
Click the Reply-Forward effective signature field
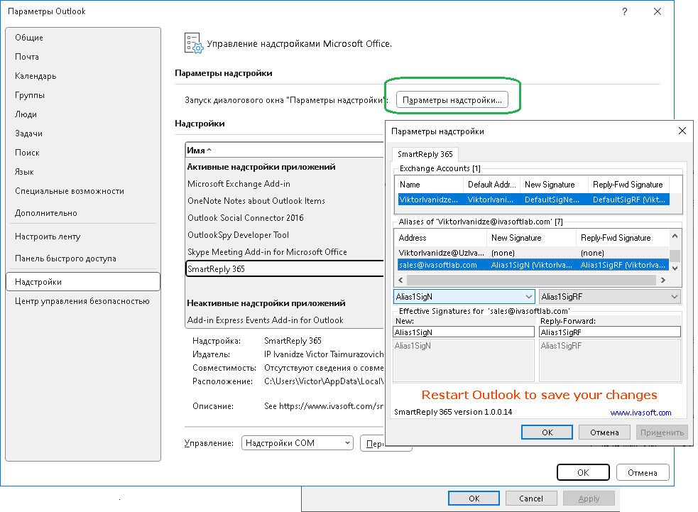[x=610, y=332]
